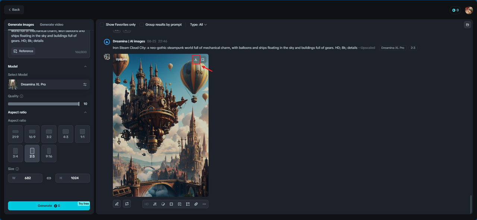Open Dreamina XL Pro model selector
Image resolution: width=477 pixels, height=220 pixels.
(x=49, y=85)
